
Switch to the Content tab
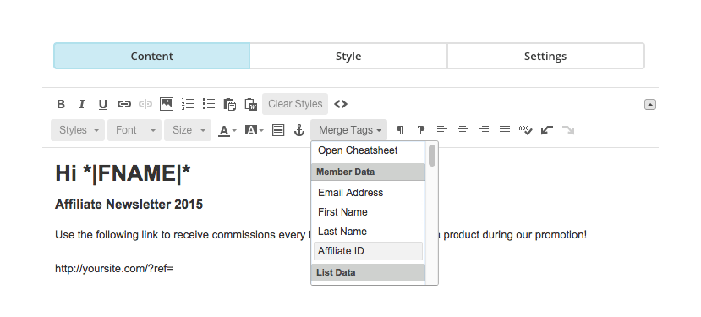(x=151, y=56)
